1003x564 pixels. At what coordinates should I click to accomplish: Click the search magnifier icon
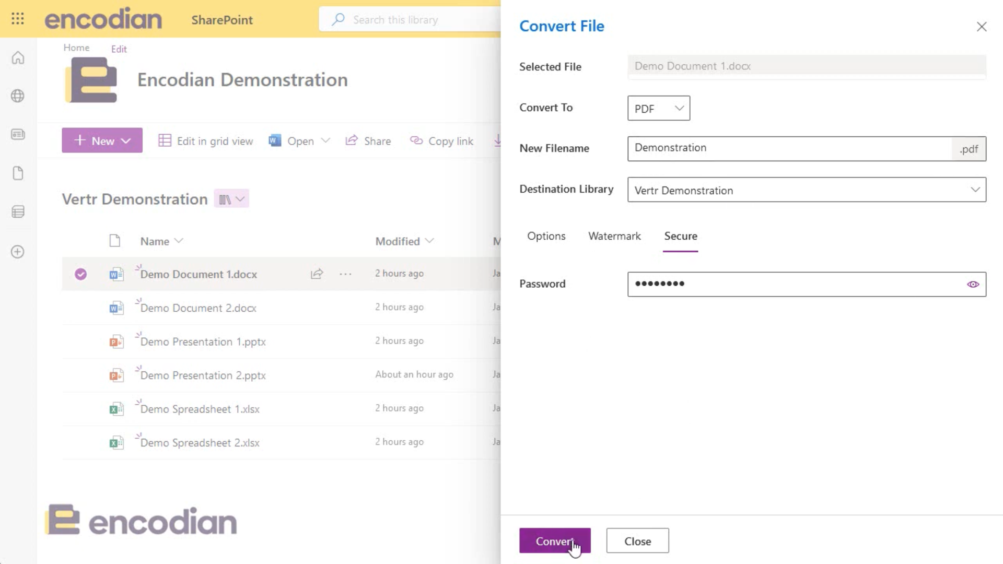tap(338, 19)
